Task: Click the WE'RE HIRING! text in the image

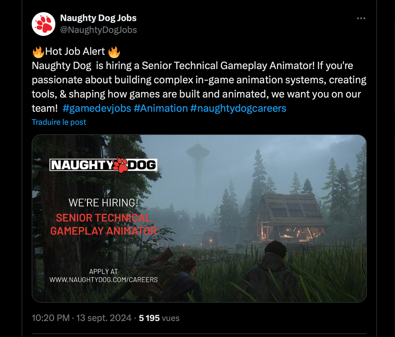Action: (103, 203)
